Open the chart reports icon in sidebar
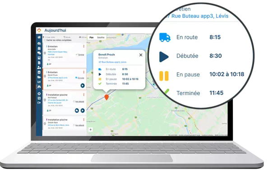 coord(39,82)
